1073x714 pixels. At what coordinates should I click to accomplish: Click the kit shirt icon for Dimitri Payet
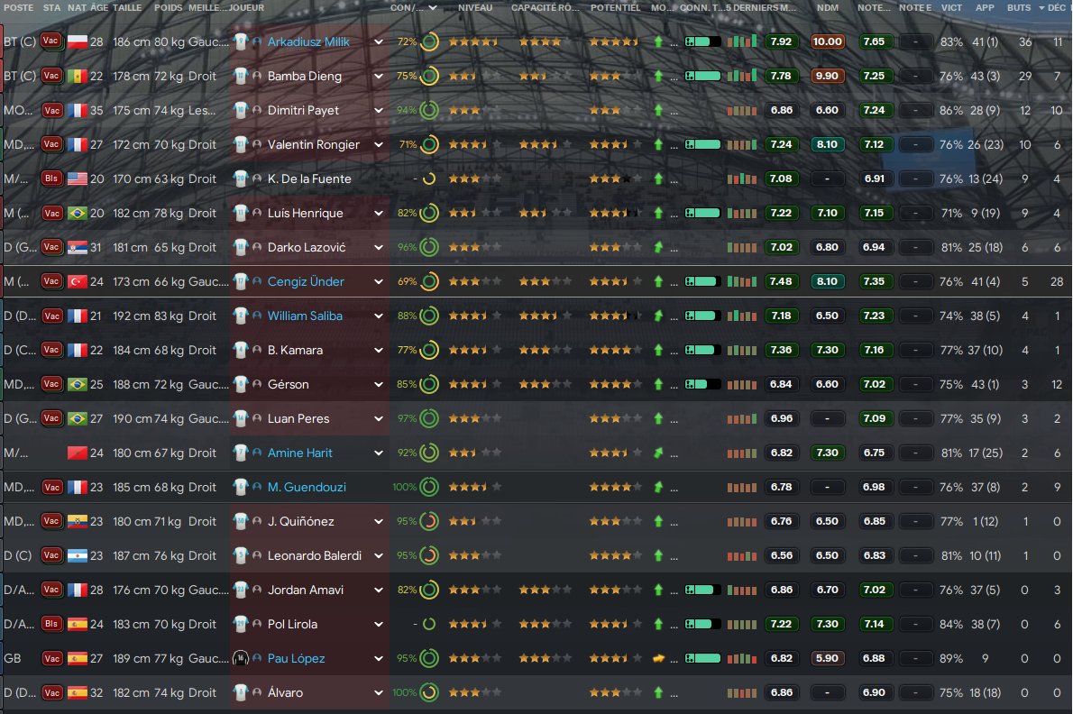pyautogui.click(x=240, y=110)
